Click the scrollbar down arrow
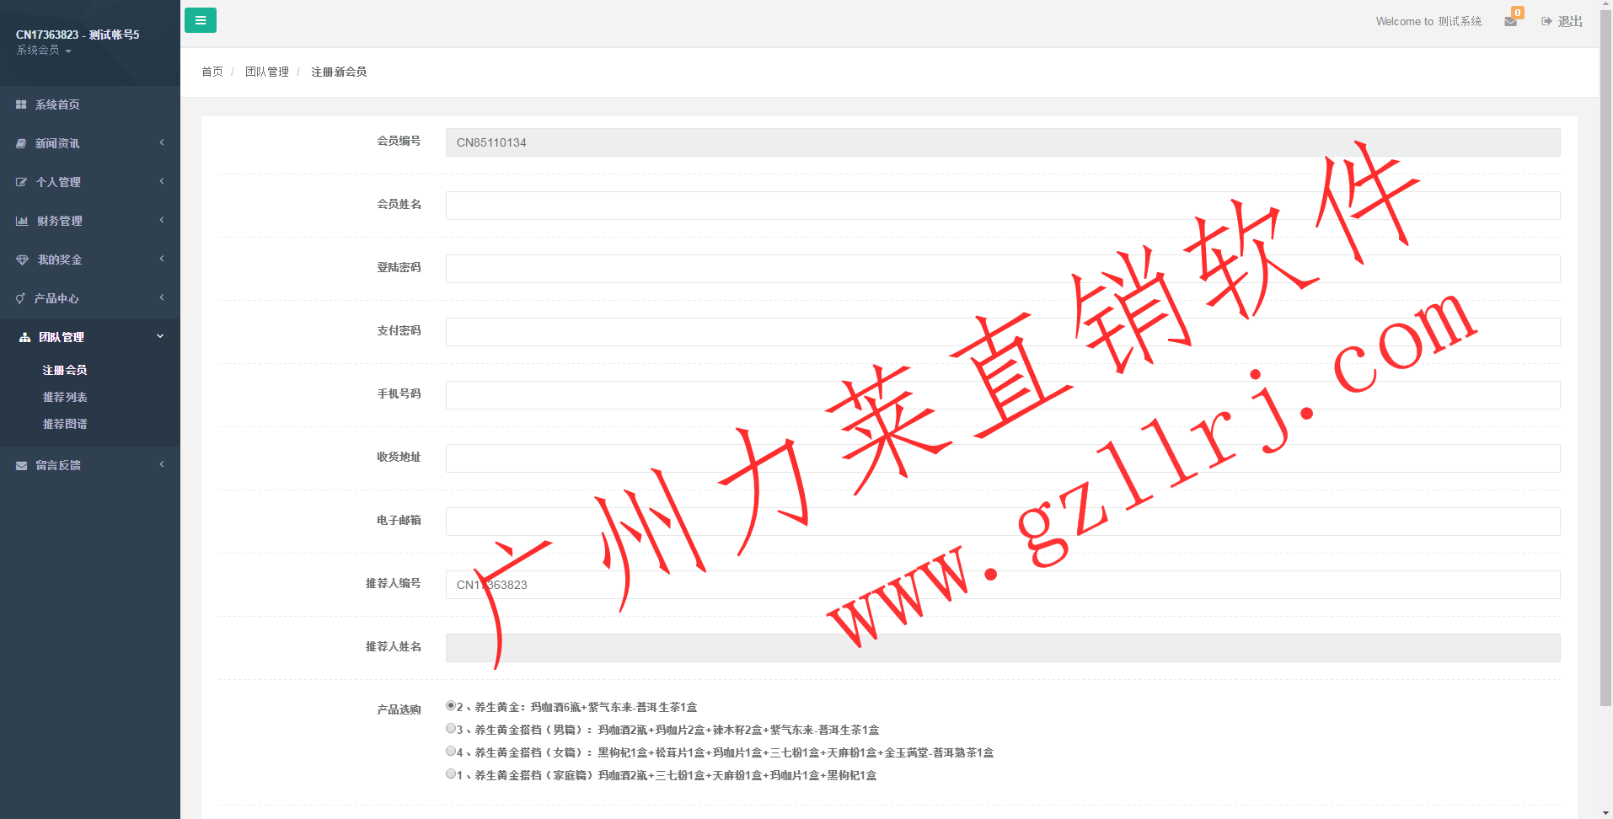Viewport: 1613px width, 819px height. pyautogui.click(x=1605, y=813)
